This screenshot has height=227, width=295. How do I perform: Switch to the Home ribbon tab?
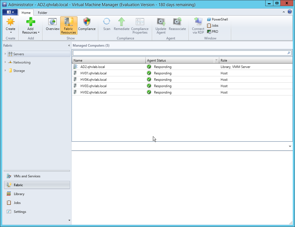pos(26,12)
